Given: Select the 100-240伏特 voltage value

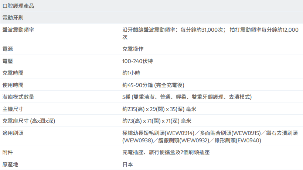Looking at the screenshot, I should [137, 61].
